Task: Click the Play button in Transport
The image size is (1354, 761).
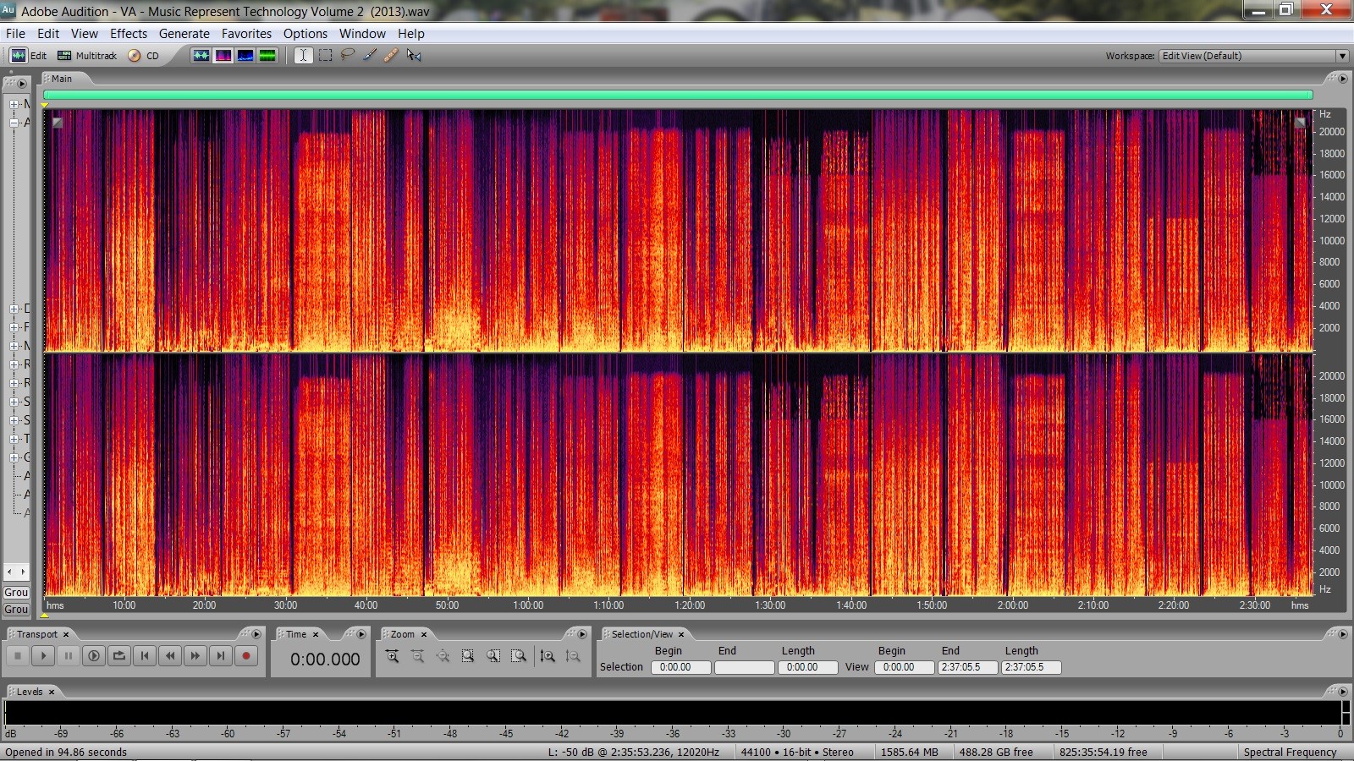Action: pos(43,655)
